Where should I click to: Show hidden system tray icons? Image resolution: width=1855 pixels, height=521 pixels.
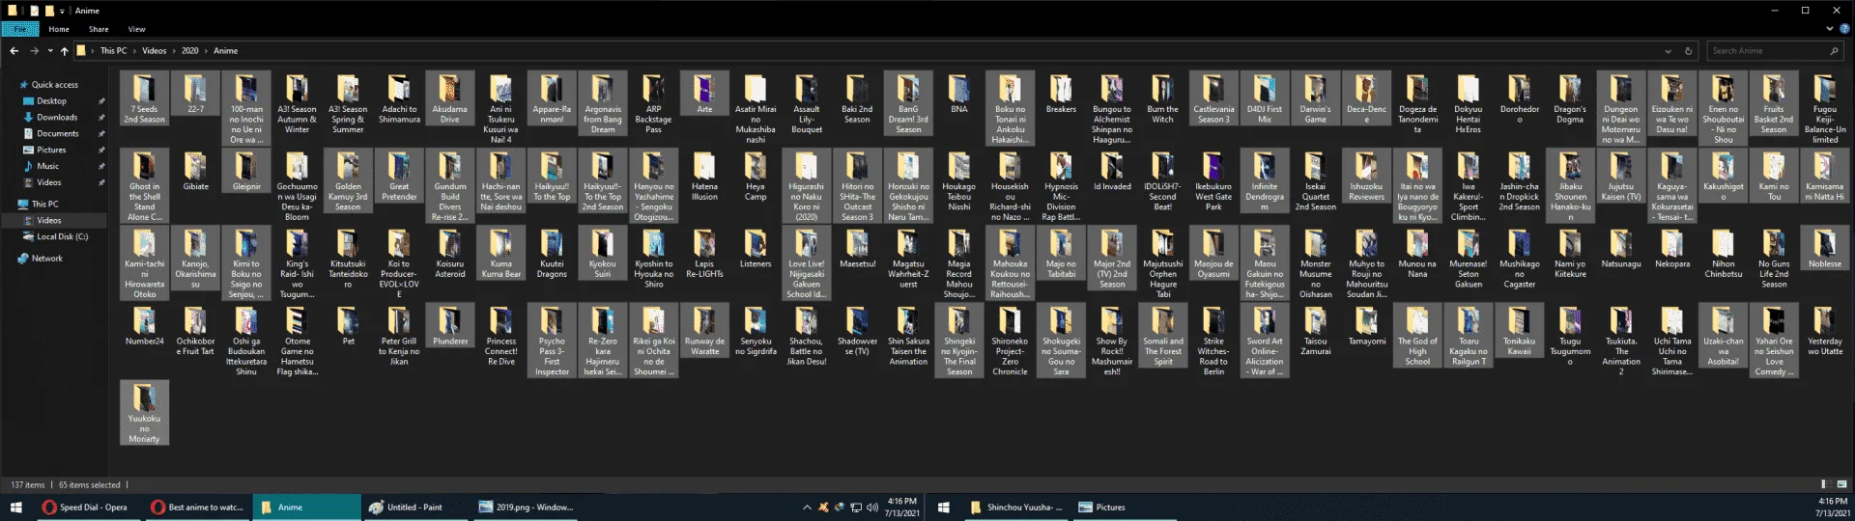point(807,507)
